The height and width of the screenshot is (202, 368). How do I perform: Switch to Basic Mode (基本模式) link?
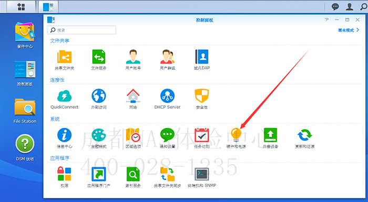pos(348,30)
